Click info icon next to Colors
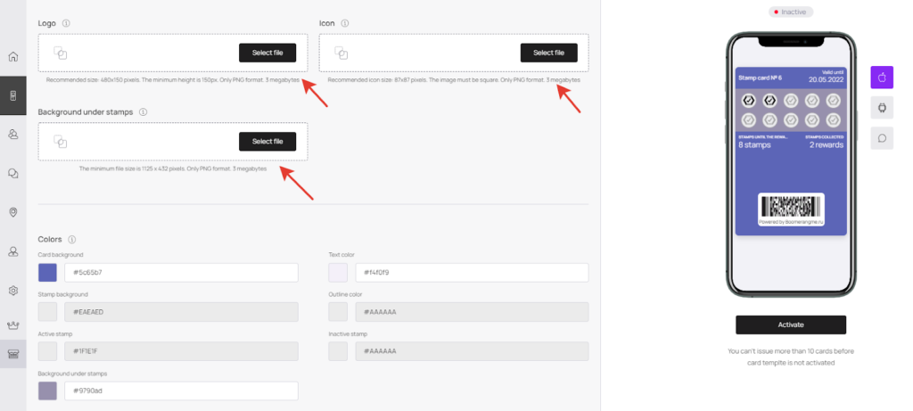This screenshot has width=913, height=411. click(71, 239)
